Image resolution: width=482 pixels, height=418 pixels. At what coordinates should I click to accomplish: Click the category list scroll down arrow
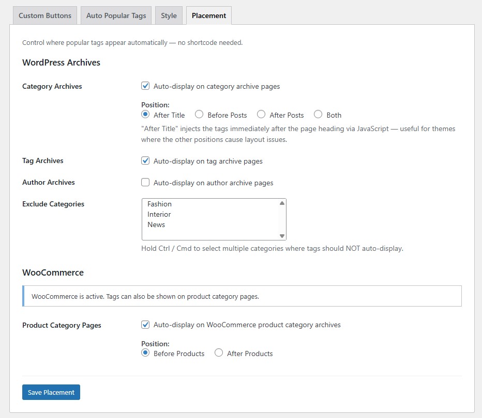pyautogui.click(x=282, y=236)
